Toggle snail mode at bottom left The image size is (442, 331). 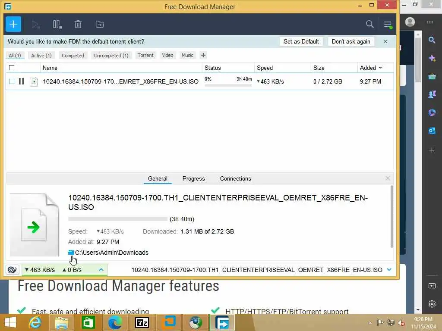tap(12, 270)
